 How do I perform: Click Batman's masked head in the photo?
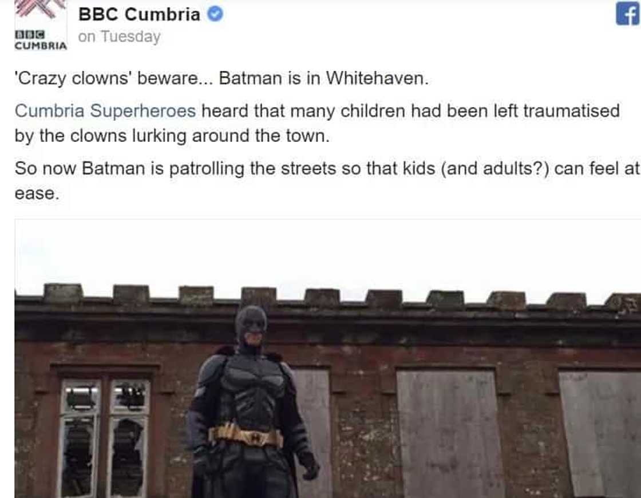point(251,323)
